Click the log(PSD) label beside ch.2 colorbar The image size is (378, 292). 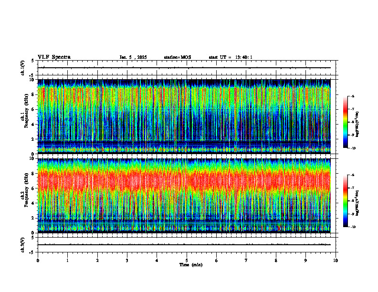[357, 203]
